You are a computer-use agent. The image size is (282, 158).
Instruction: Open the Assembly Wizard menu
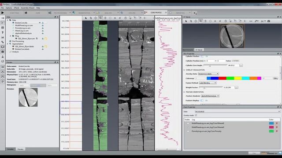pyautogui.click(x=27, y=8)
